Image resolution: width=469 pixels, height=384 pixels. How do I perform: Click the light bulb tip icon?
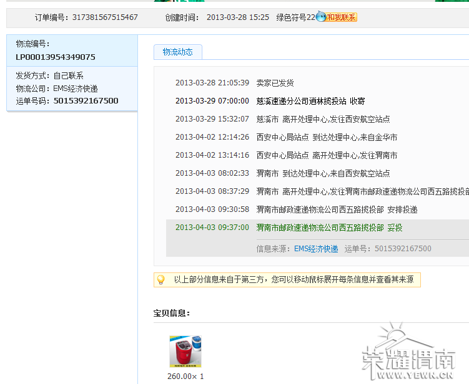(x=161, y=280)
